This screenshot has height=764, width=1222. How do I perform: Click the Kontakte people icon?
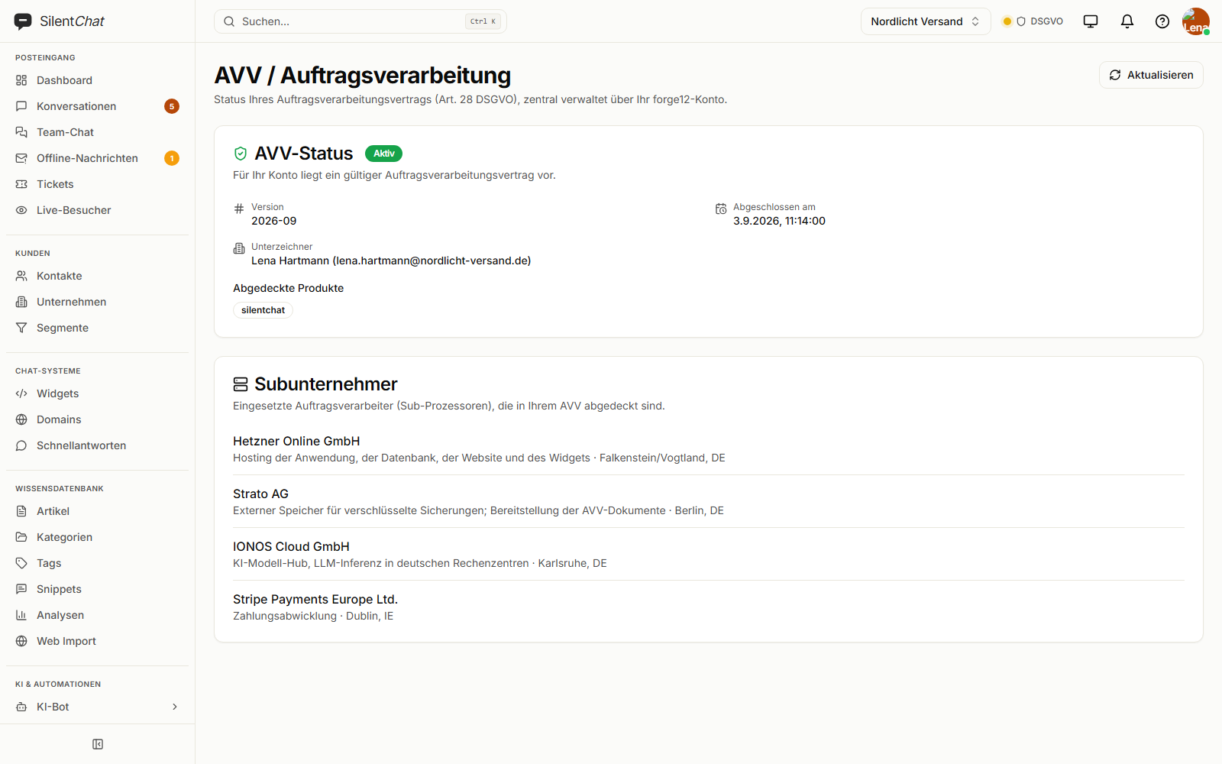tap(21, 276)
